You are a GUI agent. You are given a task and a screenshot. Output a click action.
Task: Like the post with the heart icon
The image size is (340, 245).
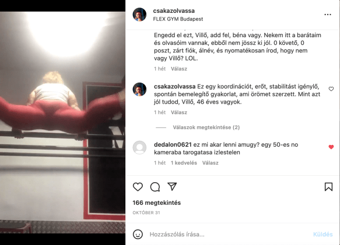[138, 187]
